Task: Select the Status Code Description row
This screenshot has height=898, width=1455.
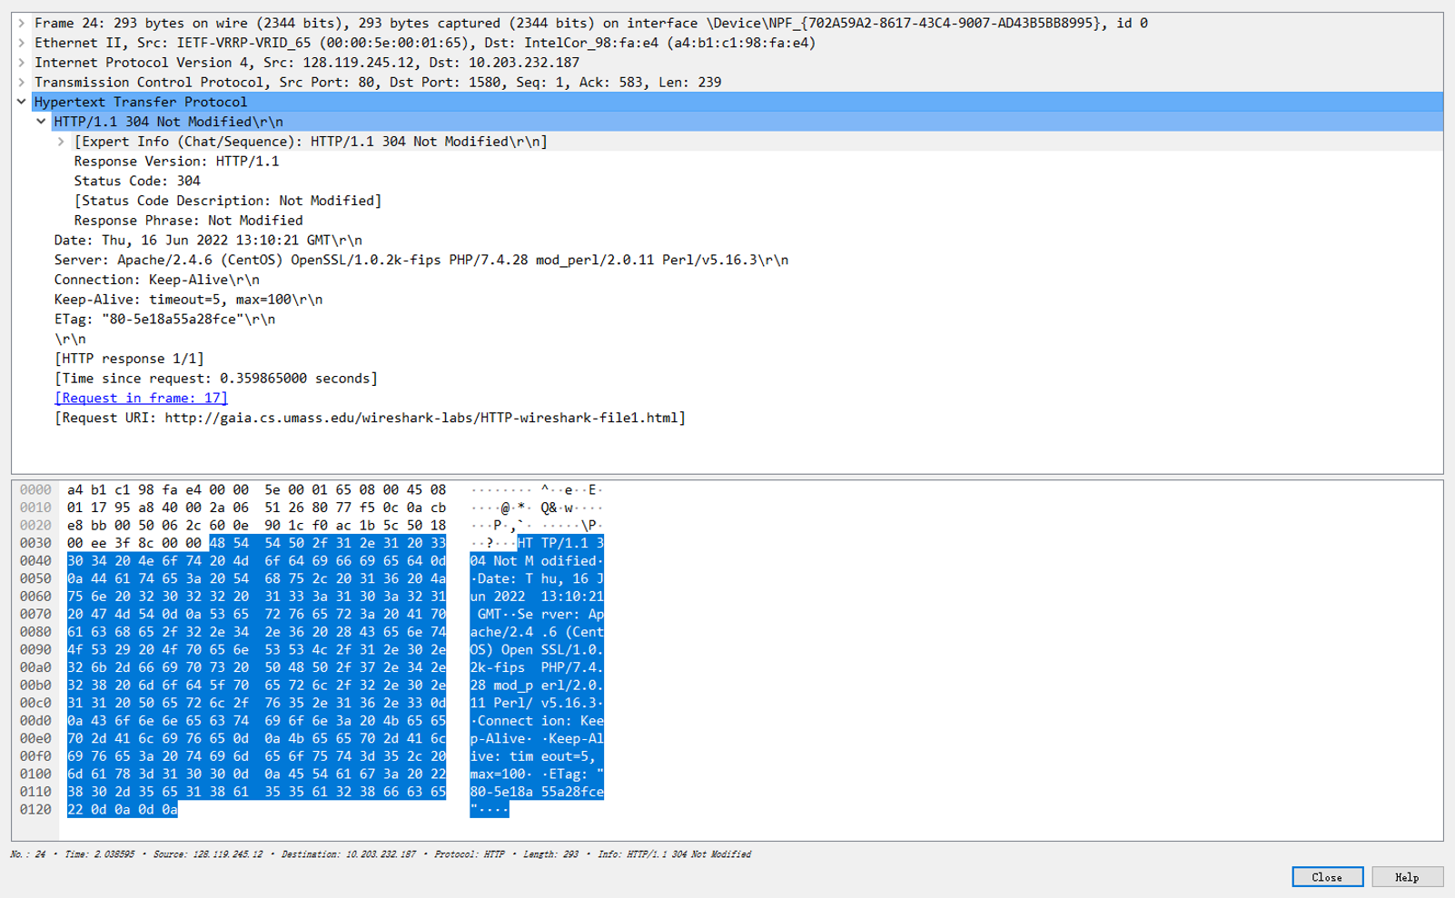Action: click(228, 201)
